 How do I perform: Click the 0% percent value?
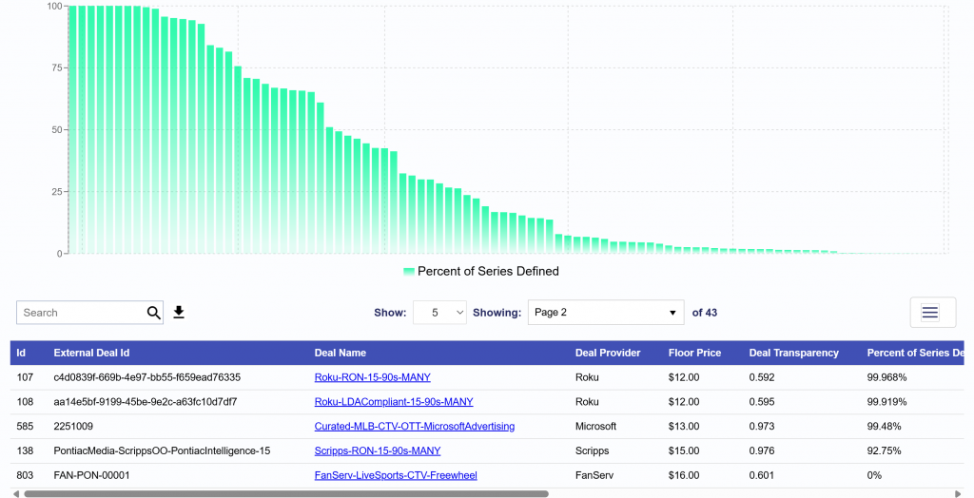coord(874,475)
